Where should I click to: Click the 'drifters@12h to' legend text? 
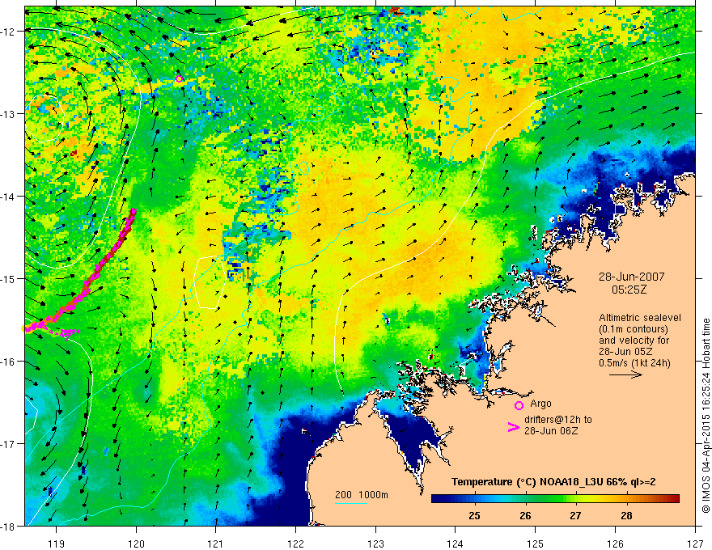pyautogui.click(x=558, y=420)
